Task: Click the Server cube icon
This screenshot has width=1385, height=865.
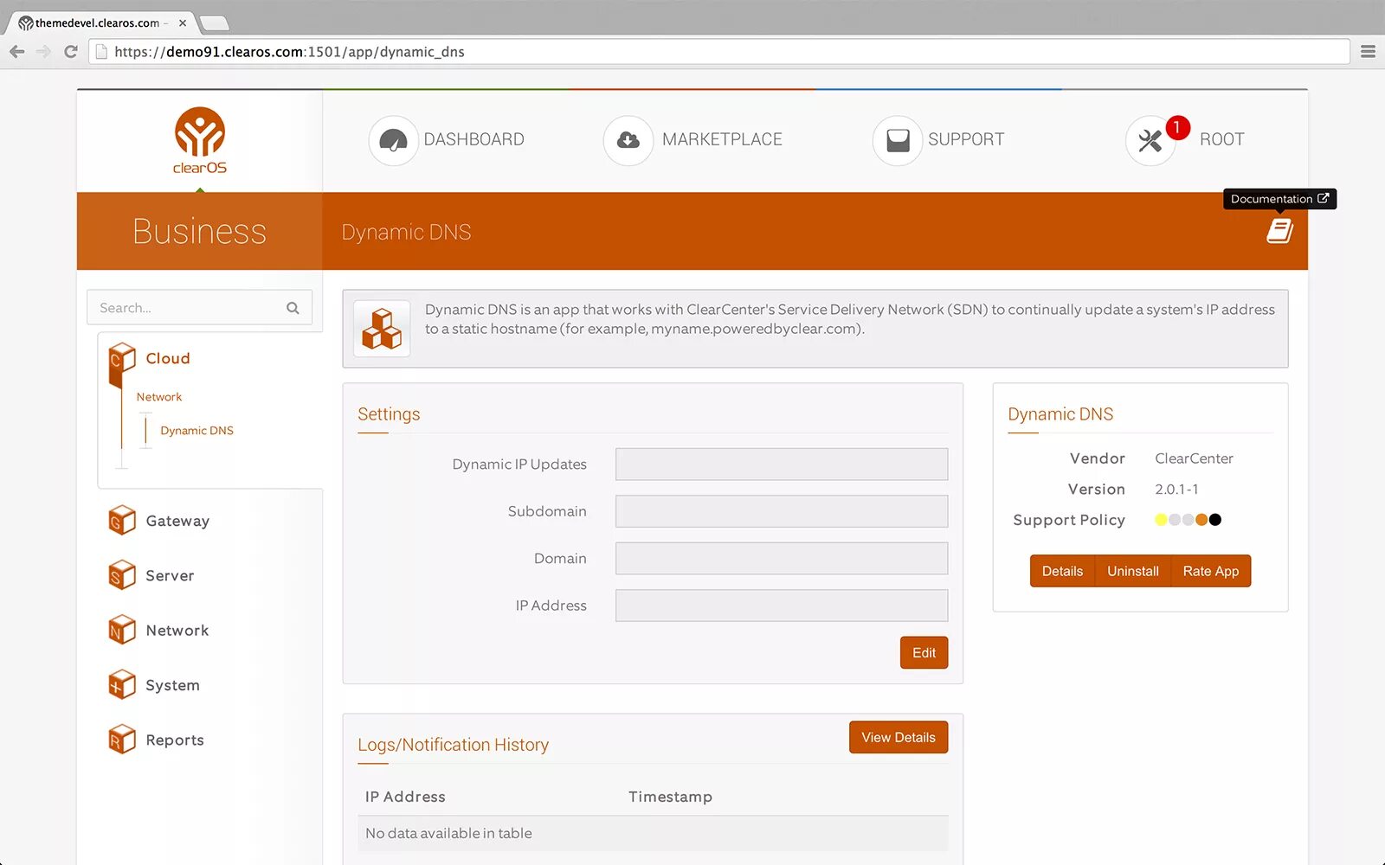Action: 122,574
